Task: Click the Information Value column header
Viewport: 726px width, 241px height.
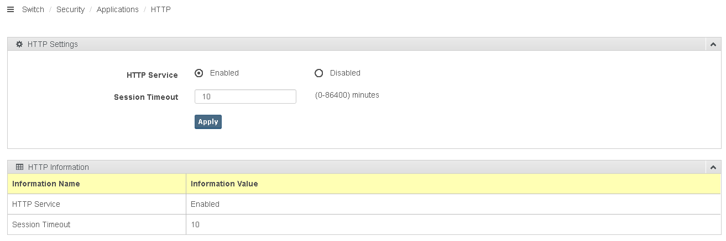Action: 224,184
